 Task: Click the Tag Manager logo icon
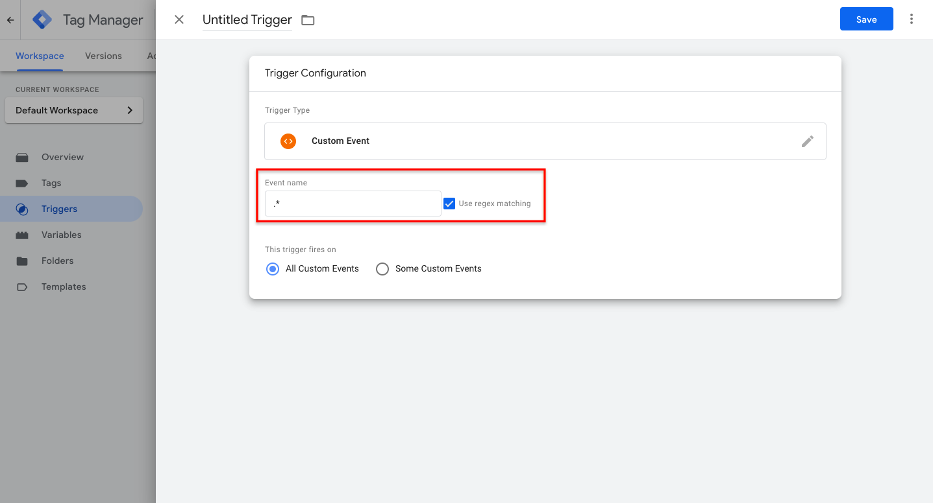point(42,20)
